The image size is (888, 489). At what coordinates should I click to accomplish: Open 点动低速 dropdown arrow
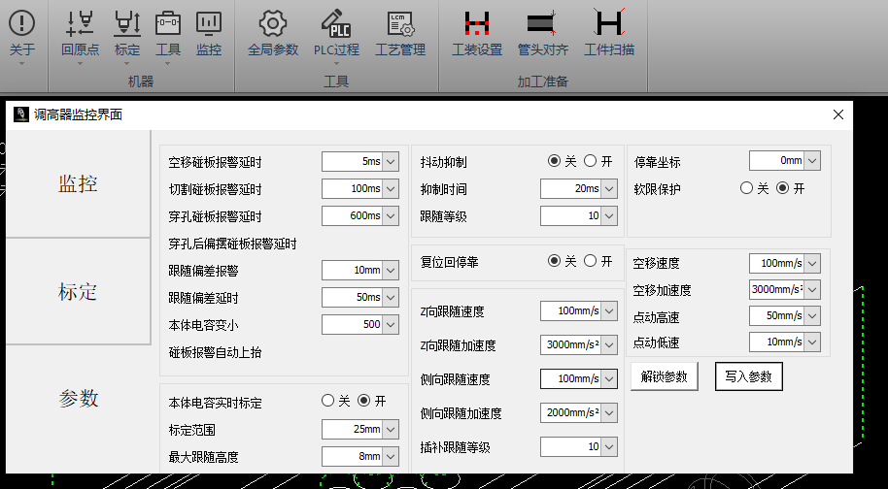tap(812, 342)
